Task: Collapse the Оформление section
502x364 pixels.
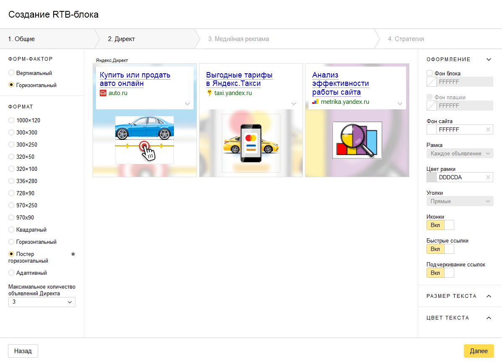Action: (488, 59)
